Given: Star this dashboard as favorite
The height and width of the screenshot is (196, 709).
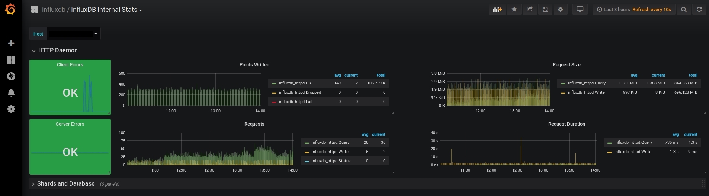Looking at the screenshot, I should (x=514, y=10).
